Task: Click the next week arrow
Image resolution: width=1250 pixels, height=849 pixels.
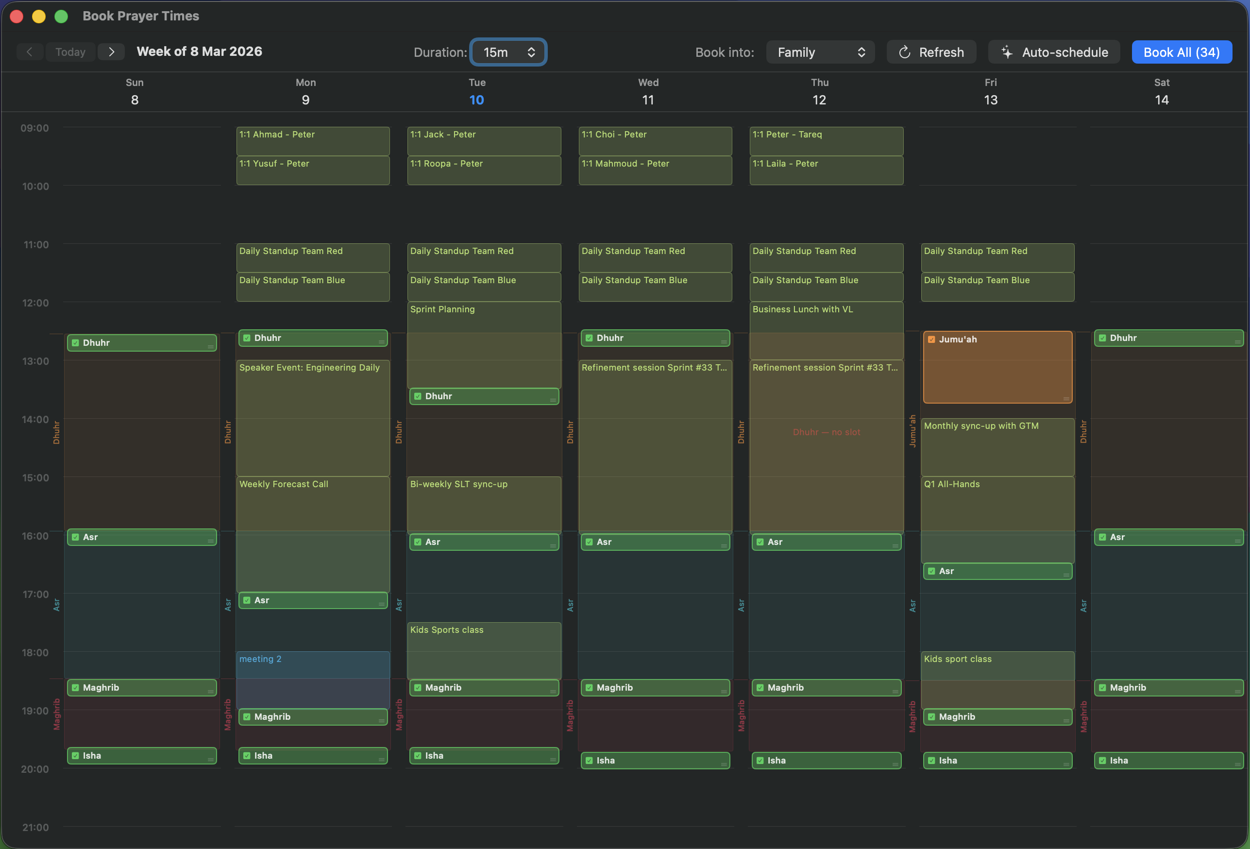Action: (x=111, y=51)
